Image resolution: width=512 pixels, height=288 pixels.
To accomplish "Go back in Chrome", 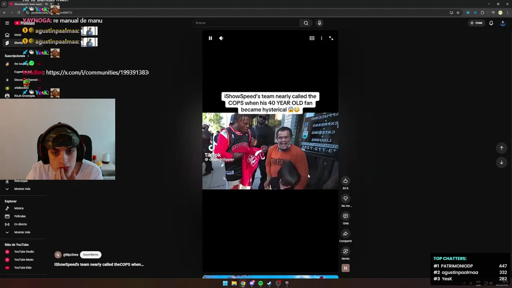I will pos(4,12).
